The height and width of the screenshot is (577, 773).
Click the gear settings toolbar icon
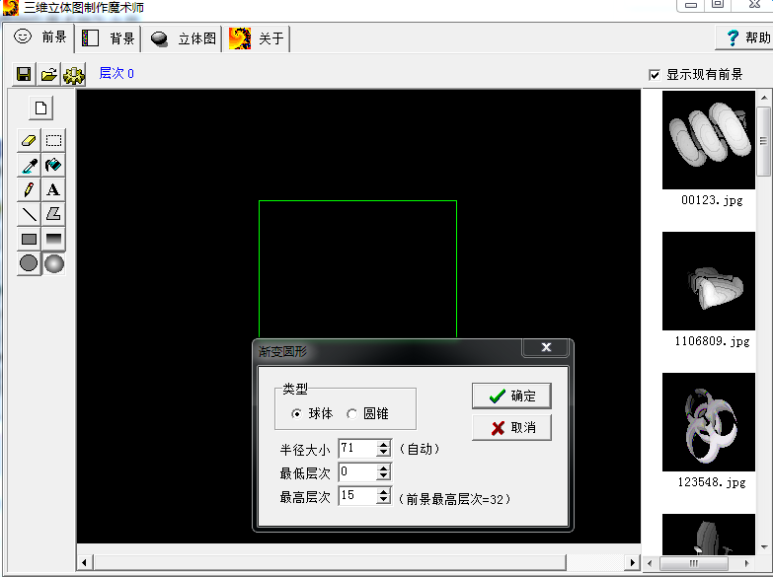(x=73, y=74)
